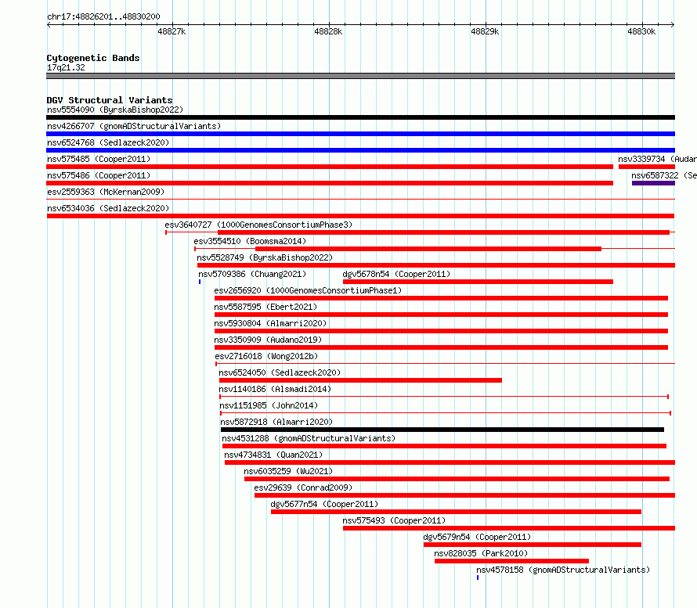Click the red nsv6035259 variant bar
Viewport: 697px width, 608px height.
(457, 479)
